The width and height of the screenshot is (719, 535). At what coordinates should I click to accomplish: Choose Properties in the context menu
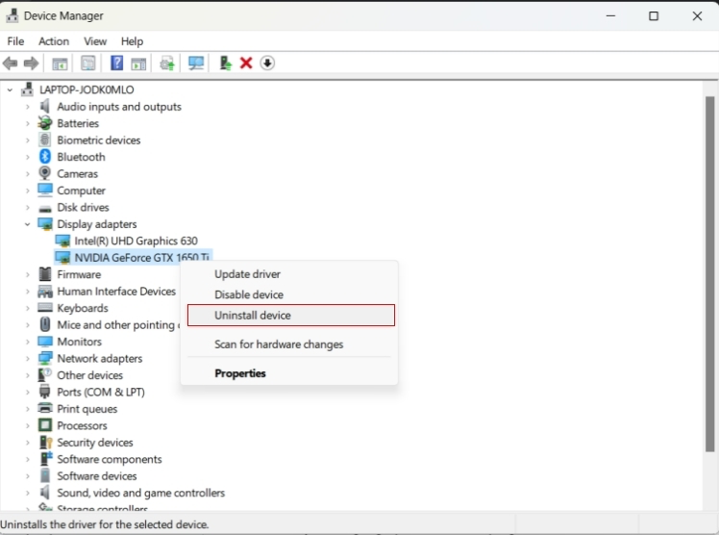point(240,373)
